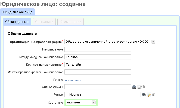Image resolution: width=180 pixels, height=108 pixels.
Task: Click the Организационно-правовая форма label
Action: [x=36, y=42]
